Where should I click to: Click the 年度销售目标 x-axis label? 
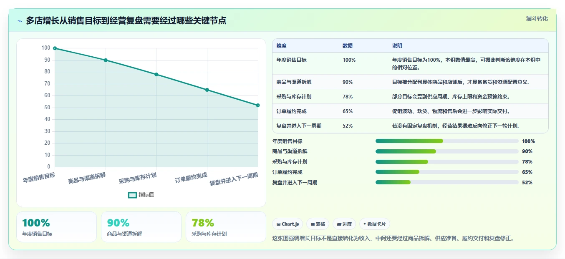pos(39,178)
